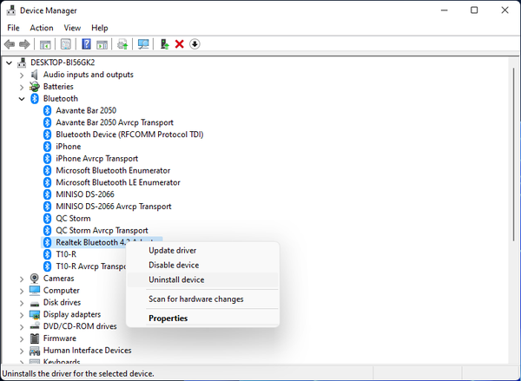Viewport: 521px width, 381px height.
Task: Click the Bluetooth category icon
Action: (x=34, y=98)
